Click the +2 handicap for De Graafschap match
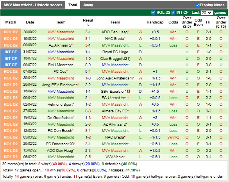This screenshot has height=182, width=229. tap(155, 118)
